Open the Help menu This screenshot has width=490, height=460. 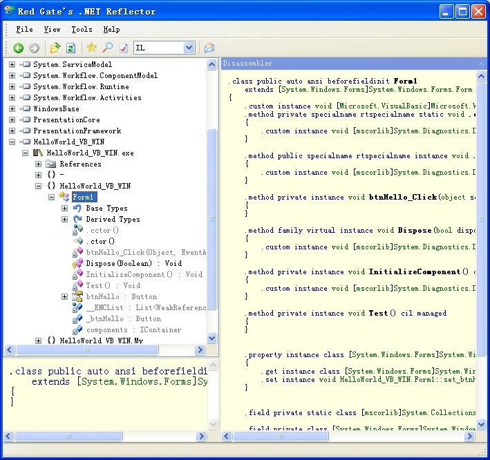click(111, 30)
